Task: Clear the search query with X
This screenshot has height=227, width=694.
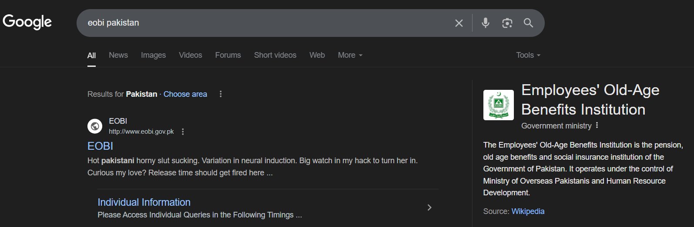Action: click(459, 23)
